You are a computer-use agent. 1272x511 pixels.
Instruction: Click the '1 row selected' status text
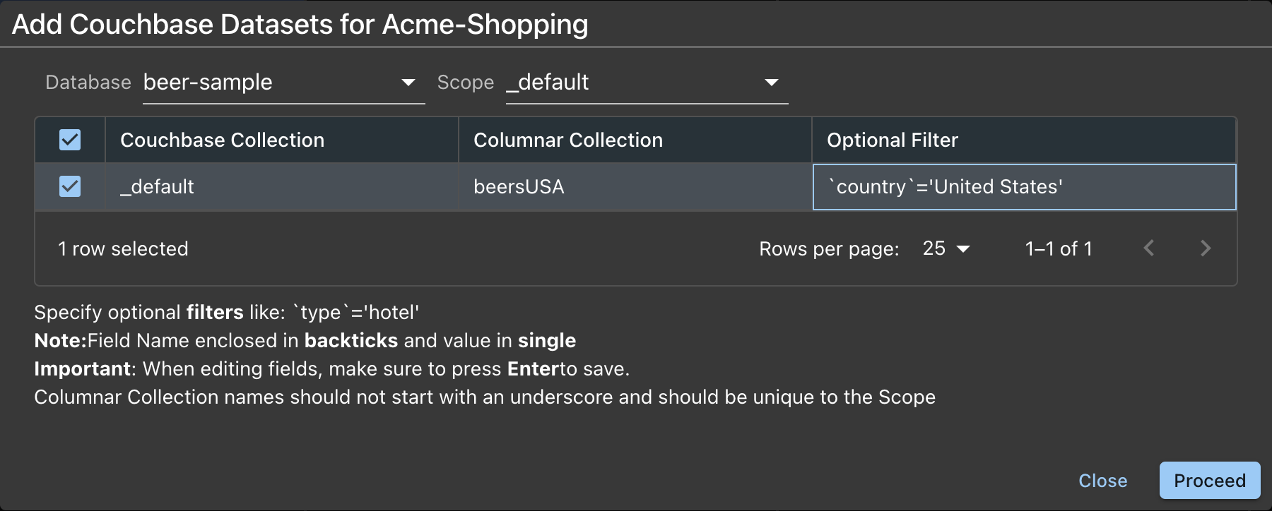click(x=123, y=248)
